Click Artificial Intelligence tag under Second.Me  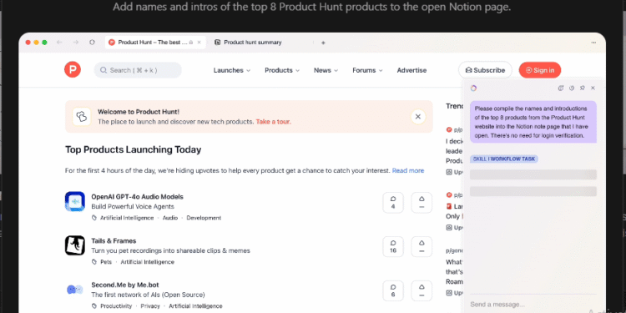click(195, 306)
